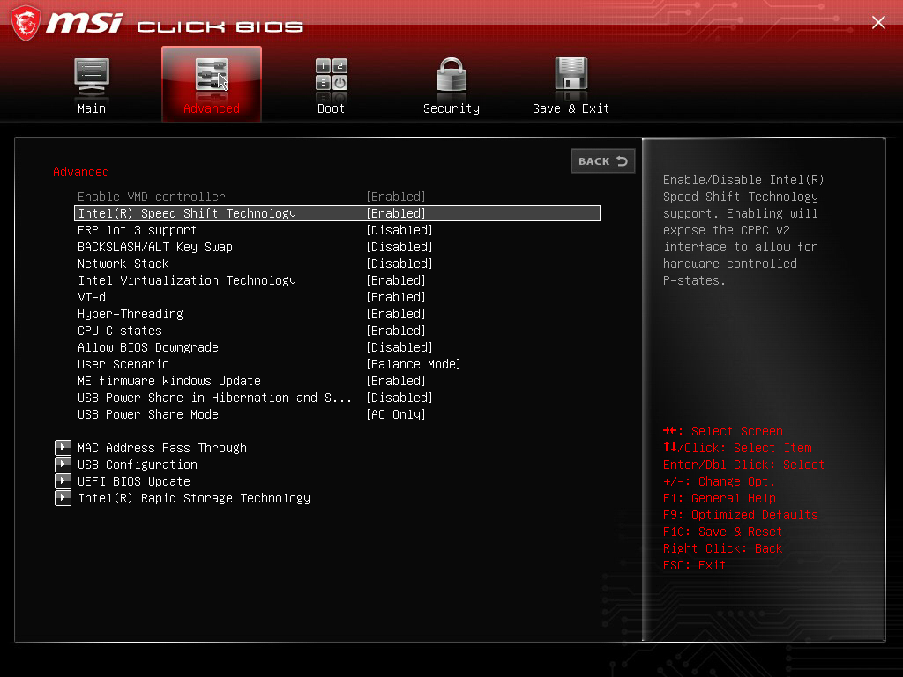Open USB Power Share Mode AC Only option
This screenshot has width=903, height=677.
click(396, 414)
